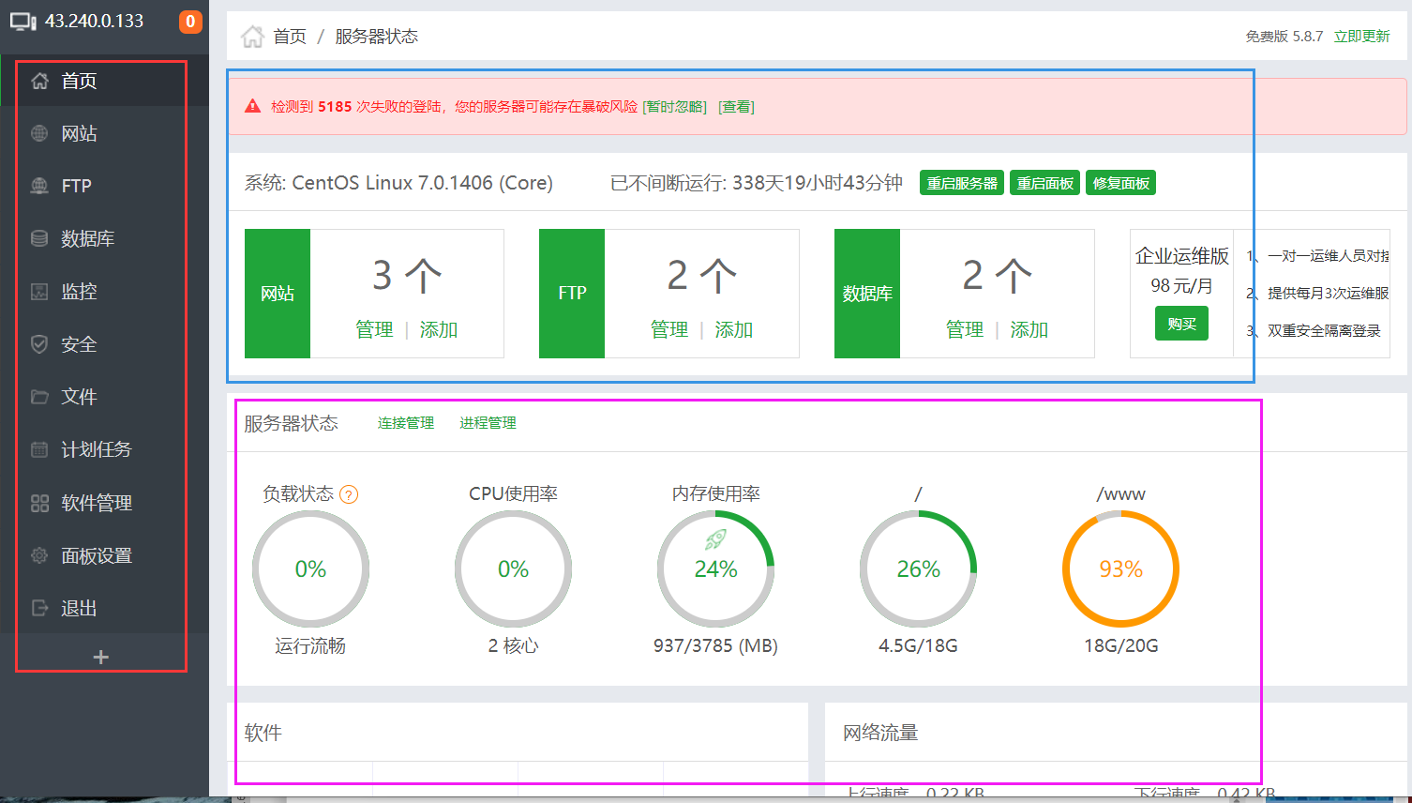The height and width of the screenshot is (803, 1412).
Task: Click the monitor chart icon next to 监控
Action: tap(39, 292)
